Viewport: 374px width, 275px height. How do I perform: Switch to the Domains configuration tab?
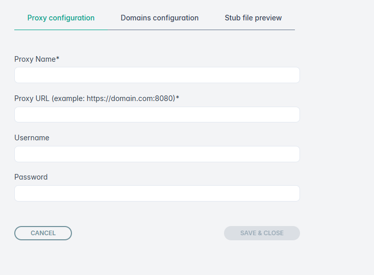(159, 18)
